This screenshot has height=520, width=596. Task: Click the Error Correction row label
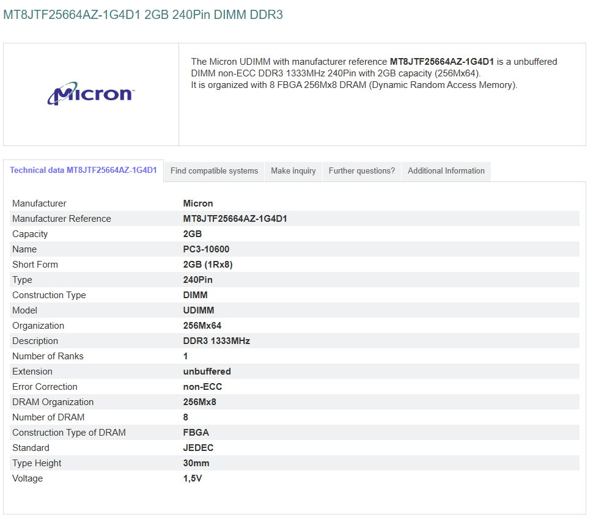45,387
